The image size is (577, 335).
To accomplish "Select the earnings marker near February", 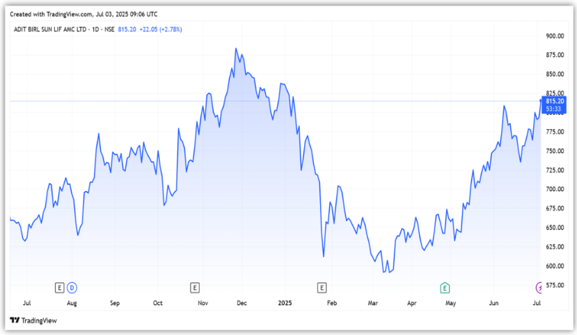I will click(322, 287).
